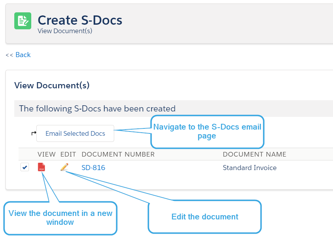Click the DOCUMENT NUMBER column header
This screenshot has width=333, height=236.
click(x=118, y=154)
